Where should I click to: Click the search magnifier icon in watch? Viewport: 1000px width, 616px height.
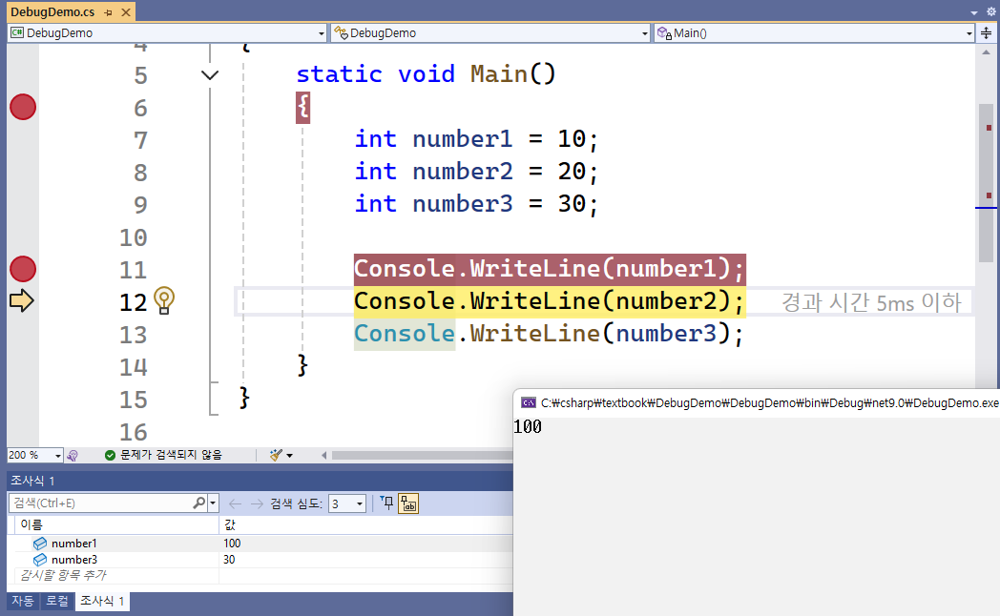199,503
